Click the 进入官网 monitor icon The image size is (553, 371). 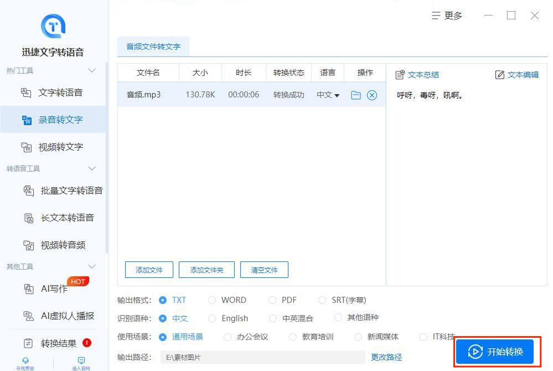[x=81, y=360]
